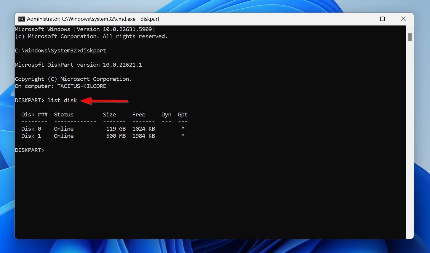Maximize the command prompt window
430x253 pixels.
382,19
